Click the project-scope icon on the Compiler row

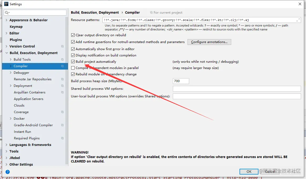pyautogui.click(x=63, y=66)
